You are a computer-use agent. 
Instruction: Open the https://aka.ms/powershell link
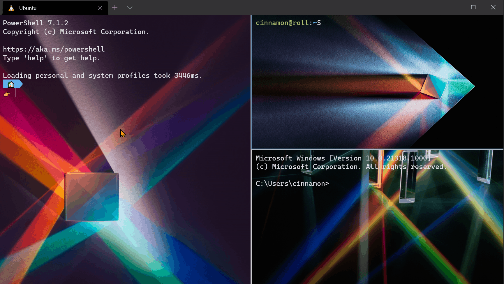pos(54,49)
